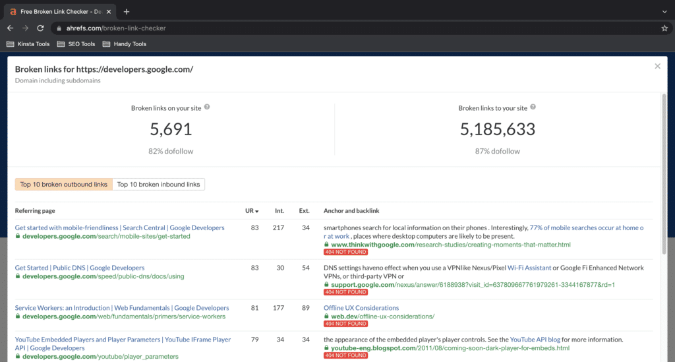Expand the tab search chevron in title bar
Image resolution: width=675 pixels, height=362 pixels.
pyautogui.click(x=664, y=11)
